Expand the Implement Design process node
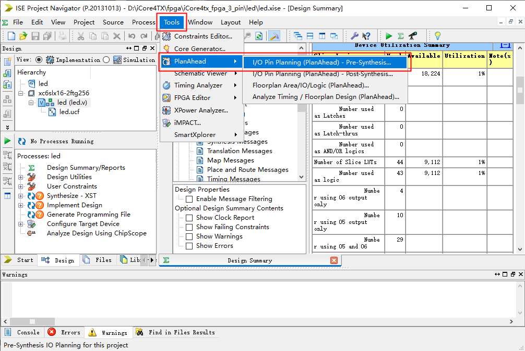Image resolution: width=525 pixels, height=351 pixels. pyautogui.click(x=21, y=205)
